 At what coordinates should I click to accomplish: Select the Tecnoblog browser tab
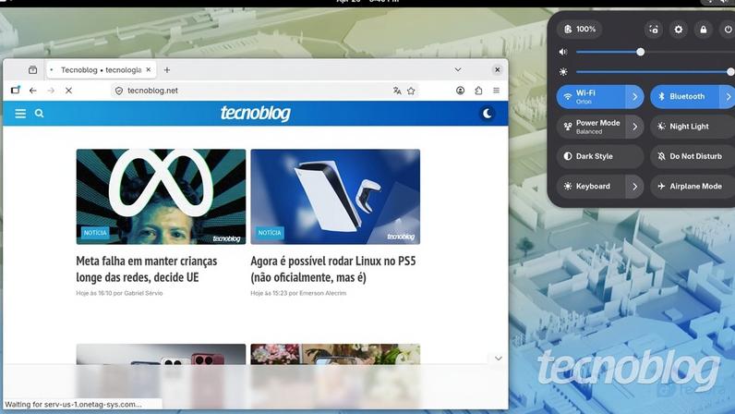click(x=101, y=70)
